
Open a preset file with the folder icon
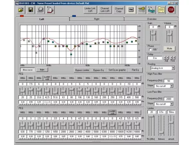(21, 10)
